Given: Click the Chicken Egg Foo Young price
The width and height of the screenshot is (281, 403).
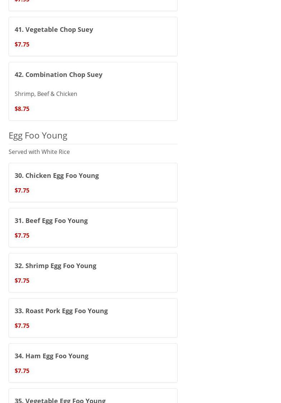Looking at the screenshot, I should coord(22,190).
